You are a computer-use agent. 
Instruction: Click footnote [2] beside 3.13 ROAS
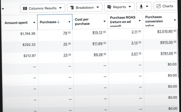[140, 43]
